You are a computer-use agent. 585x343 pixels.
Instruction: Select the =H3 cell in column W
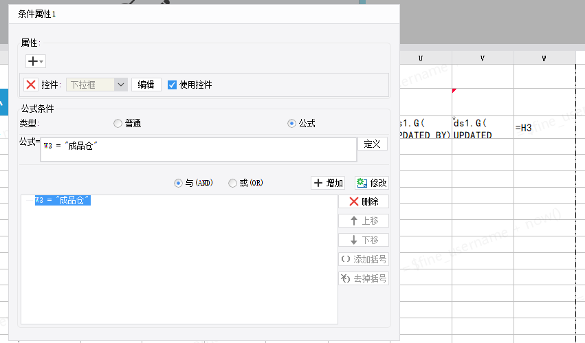point(544,127)
